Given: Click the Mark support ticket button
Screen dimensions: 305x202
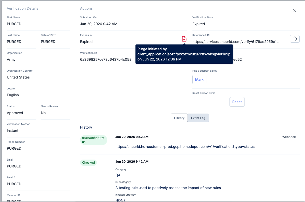Looking at the screenshot, I should coord(199,80).
